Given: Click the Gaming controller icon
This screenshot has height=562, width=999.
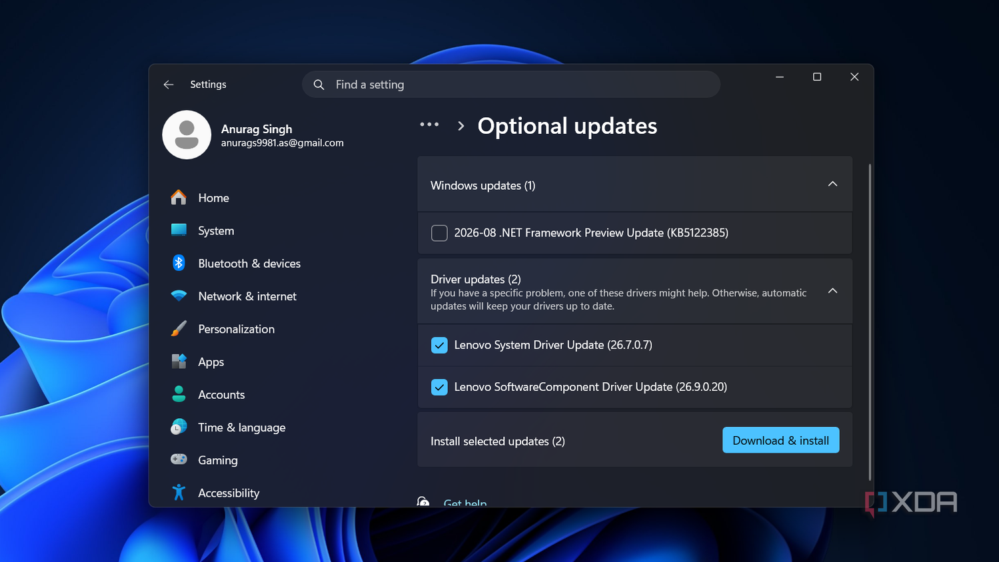Looking at the screenshot, I should 179,459.
